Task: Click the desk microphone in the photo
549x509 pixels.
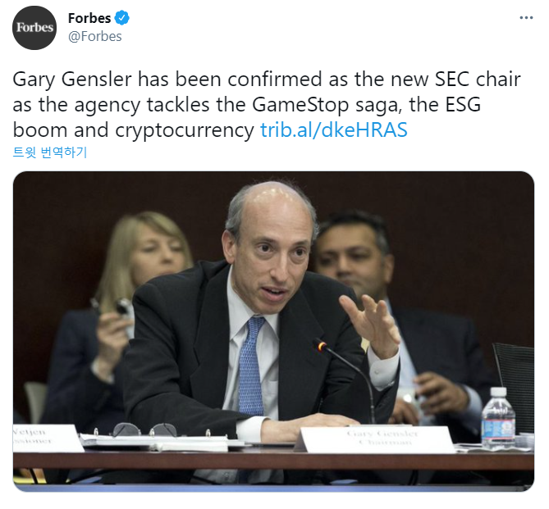Action: click(344, 379)
